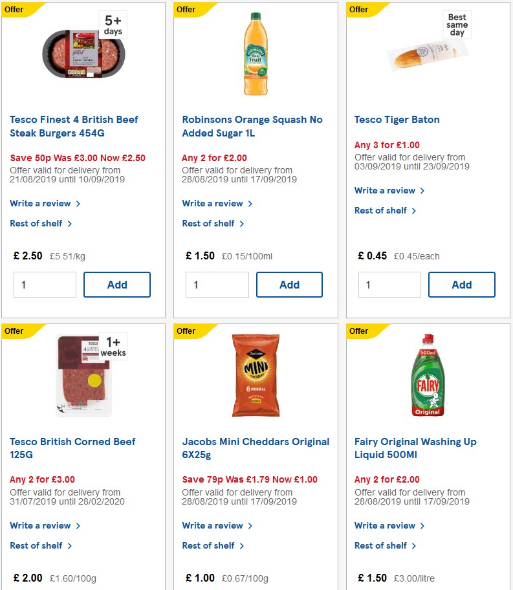
Task: Select the Fairy washing up liquid product image
Action: (x=427, y=375)
